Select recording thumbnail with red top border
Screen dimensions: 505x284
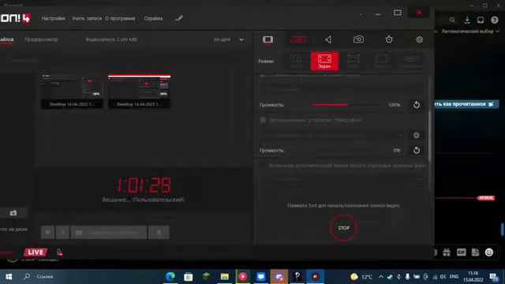139,92
